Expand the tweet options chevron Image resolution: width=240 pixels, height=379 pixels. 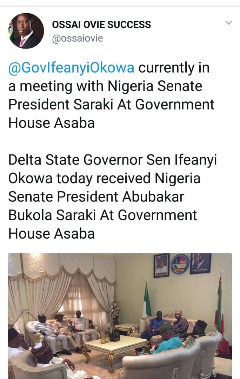coord(228,23)
